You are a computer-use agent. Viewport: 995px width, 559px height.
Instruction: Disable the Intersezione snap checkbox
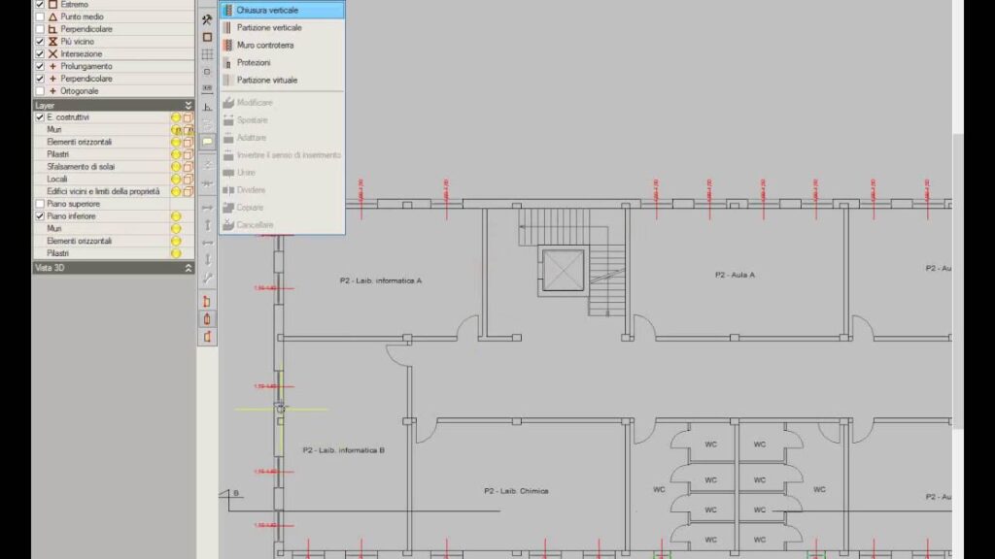click(40, 54)
